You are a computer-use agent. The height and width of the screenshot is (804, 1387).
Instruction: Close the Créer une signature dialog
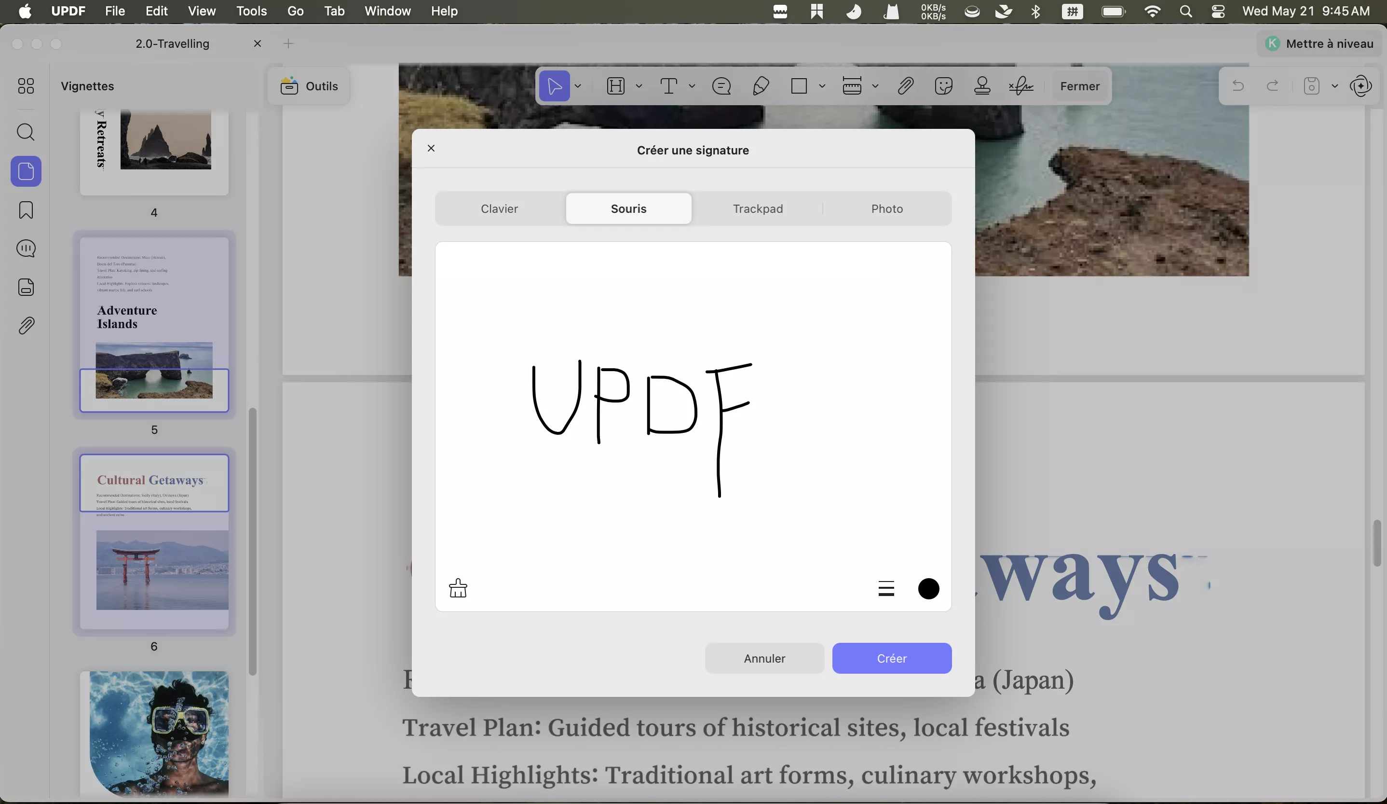431,148
